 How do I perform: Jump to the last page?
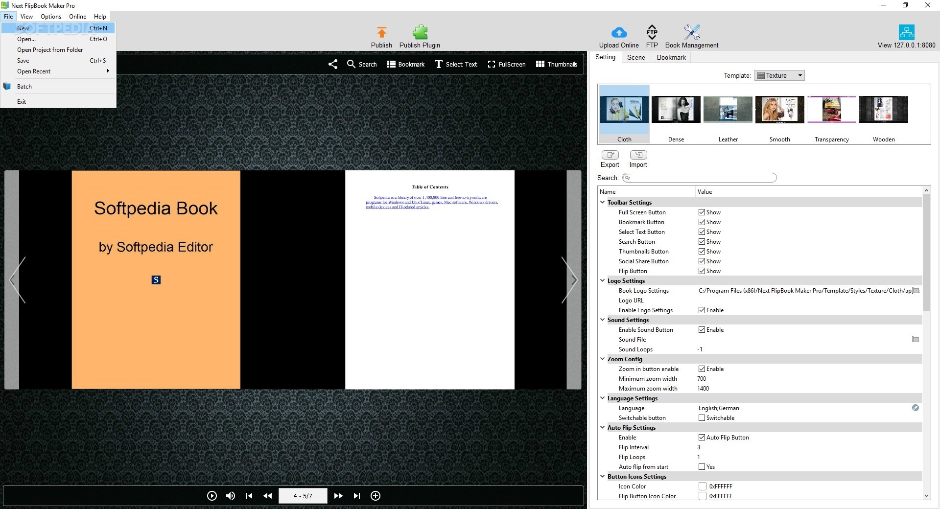point(357,496)
